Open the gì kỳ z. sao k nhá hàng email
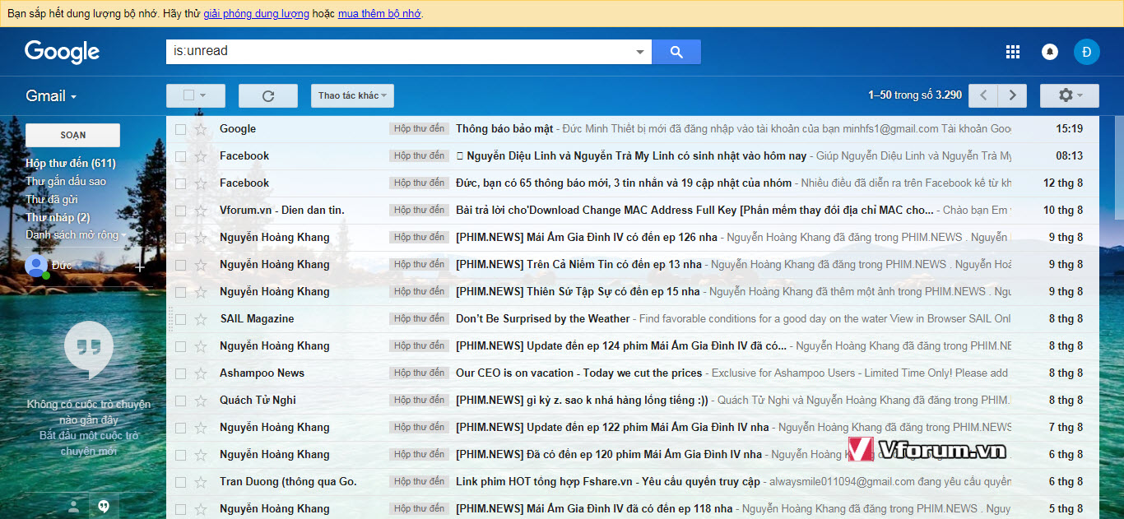The height and width of the screenshot is (519, 1124). click(x=632, y=401)
